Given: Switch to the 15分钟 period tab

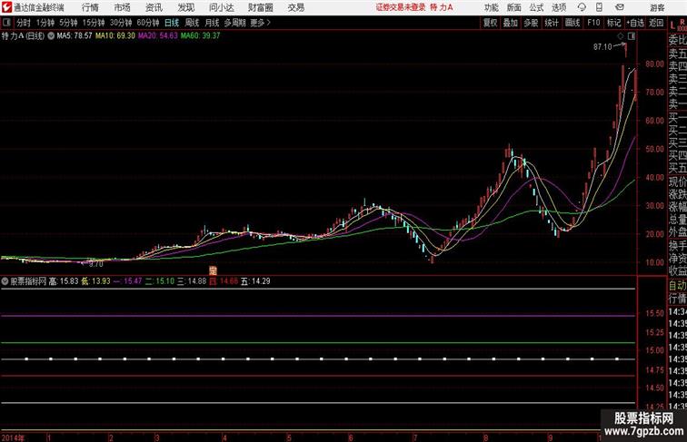Looking at the screenshot, I should (x=94, y=23).
